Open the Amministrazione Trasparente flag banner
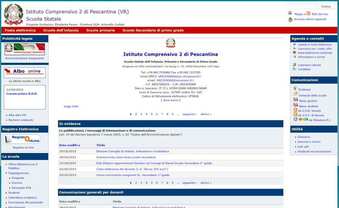The width and height of the screenshot is (339, 208). (25, 49)
